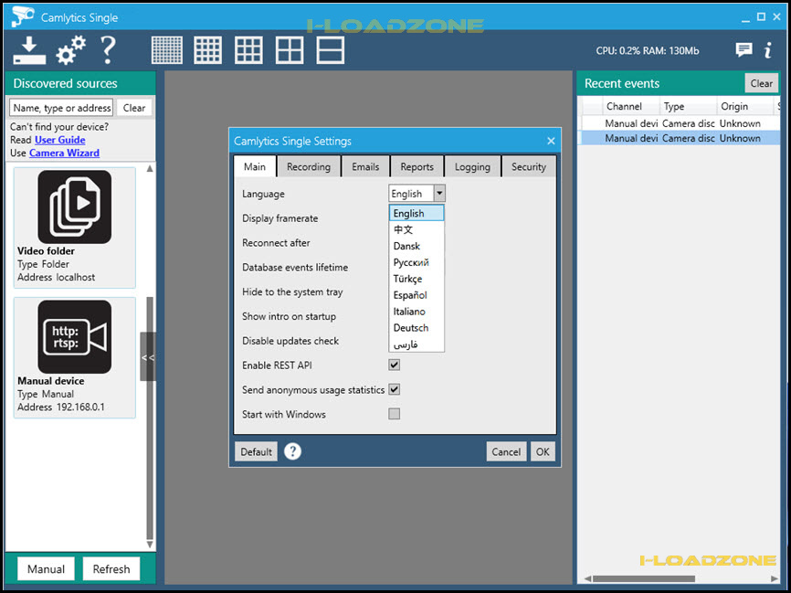
Task: Click the question mark help icon in toolbar
Action: (108, 50)
